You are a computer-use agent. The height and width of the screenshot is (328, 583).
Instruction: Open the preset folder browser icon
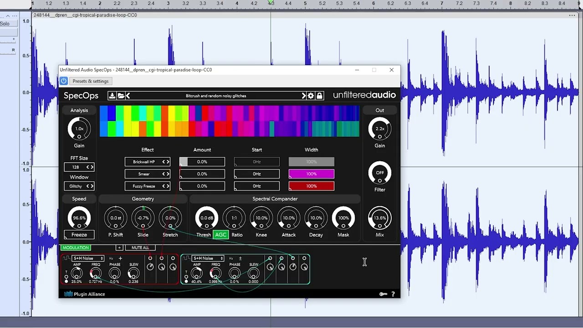121,96
